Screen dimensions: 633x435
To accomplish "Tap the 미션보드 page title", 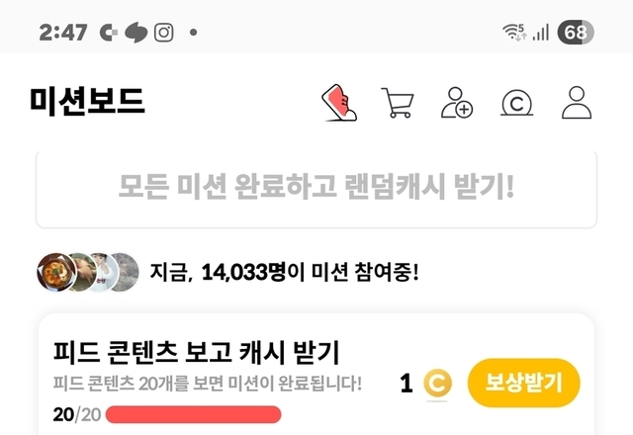I will (x=87, y=102).
